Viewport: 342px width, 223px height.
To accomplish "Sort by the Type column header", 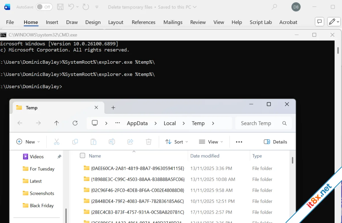I will (x=257, y=156).
